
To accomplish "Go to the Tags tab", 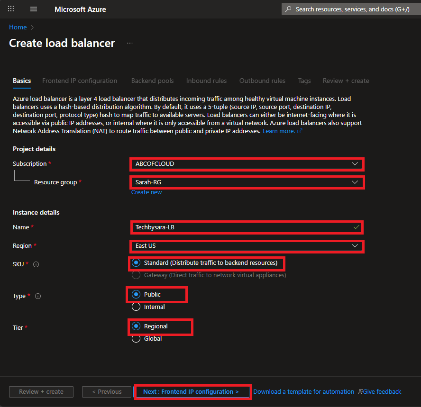I will click(304, 81).
